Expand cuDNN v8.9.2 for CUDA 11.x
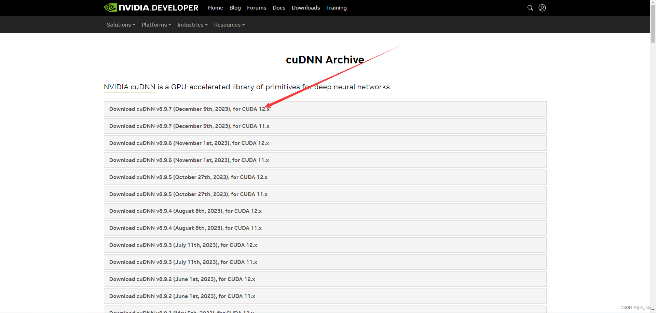Screen dimensions: 656x313 point(325,296)
